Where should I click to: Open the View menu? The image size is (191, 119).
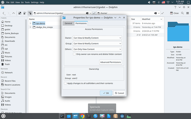(17, 2)
